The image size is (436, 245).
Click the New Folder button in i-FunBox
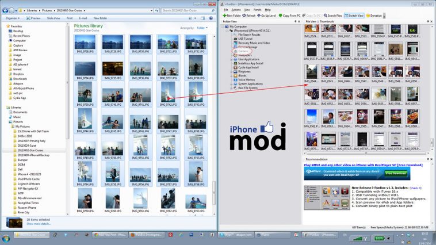click(x=233, y=16)
